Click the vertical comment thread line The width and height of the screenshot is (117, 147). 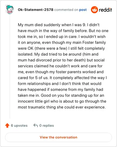click(x=10, y=67)
